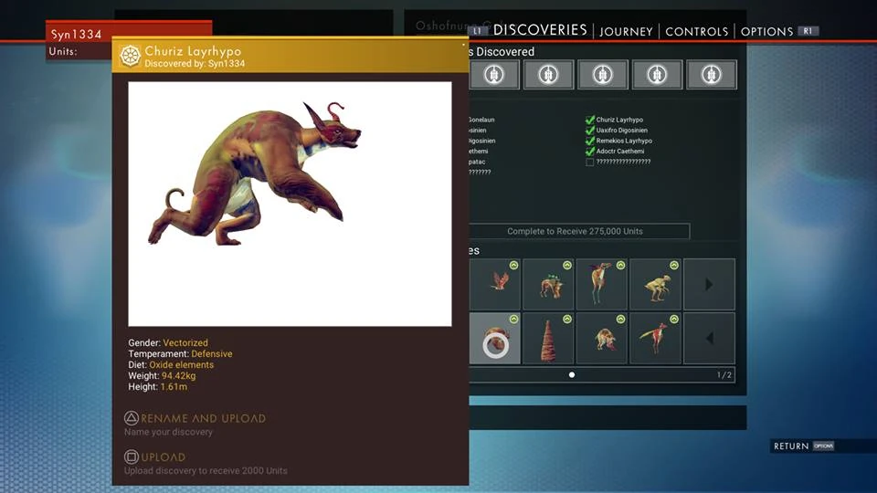Image resolution: width=877 pixels, height=493 pixels.
Task: Click the Discovered by: Syn1334 text
Action: (x=195, y=64)
